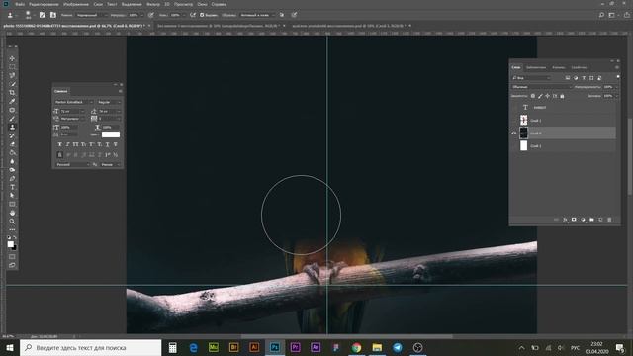Click the foreground color swatch
This screenshot has height=356, width=633.
point(11,244)
